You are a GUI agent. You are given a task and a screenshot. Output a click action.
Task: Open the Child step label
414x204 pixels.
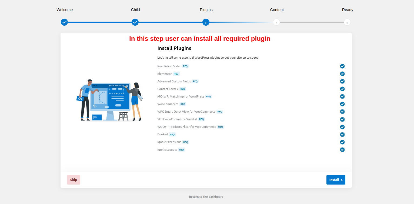(x=135, y=10)
